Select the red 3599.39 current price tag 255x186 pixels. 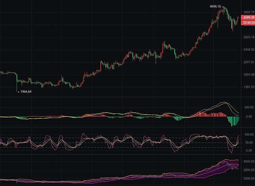coord(249,17)
